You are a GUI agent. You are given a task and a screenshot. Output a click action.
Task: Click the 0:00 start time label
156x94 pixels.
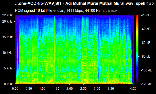[15, 88]
